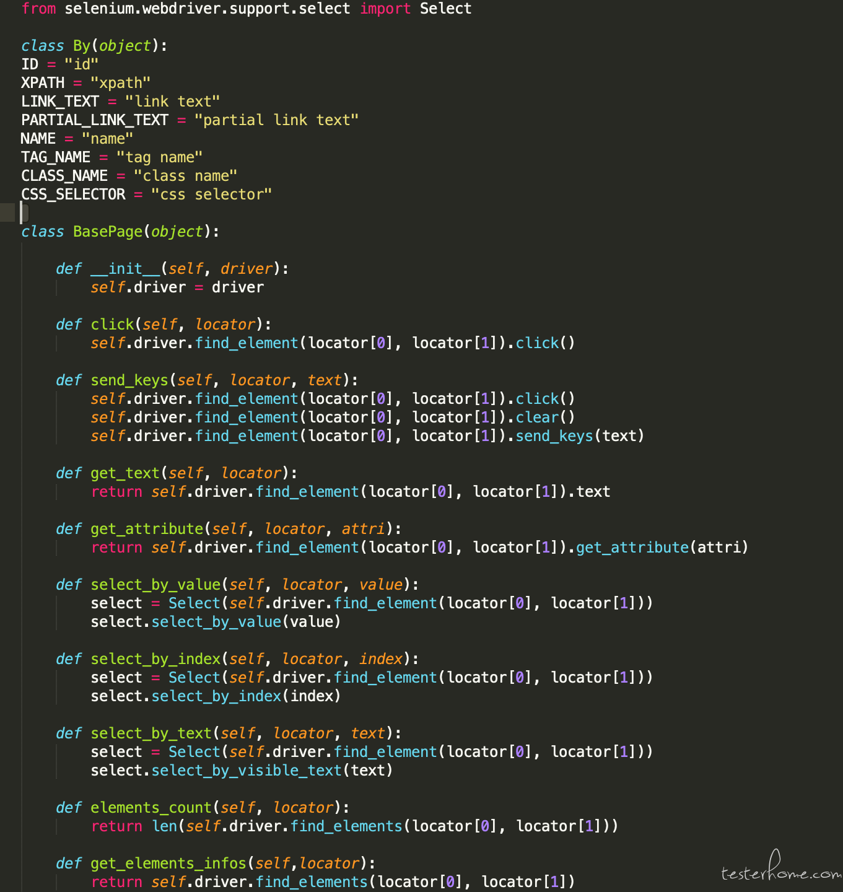Click the CSS_SELECTOR = "css selector" line

coord(147,195)
